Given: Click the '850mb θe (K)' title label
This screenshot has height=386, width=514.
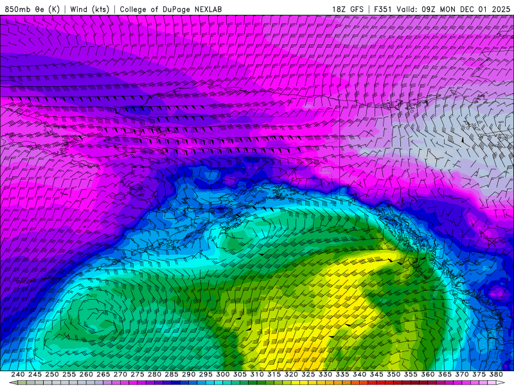Looking at the screenshot, I should tap(32, 9).
